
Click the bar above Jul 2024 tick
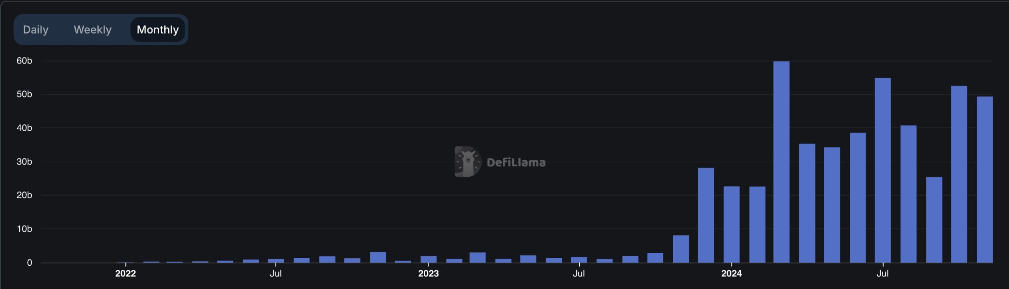click(x=882, y=170)
